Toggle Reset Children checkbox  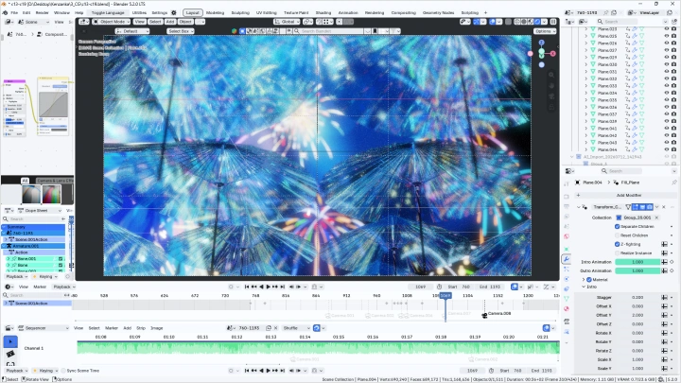(x=617, y=235)
